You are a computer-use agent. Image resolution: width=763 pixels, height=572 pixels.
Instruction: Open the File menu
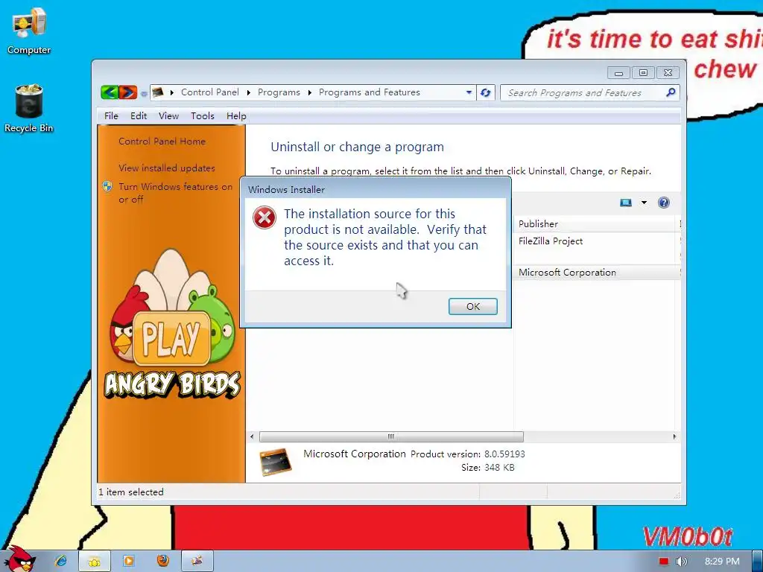(111, 115)
